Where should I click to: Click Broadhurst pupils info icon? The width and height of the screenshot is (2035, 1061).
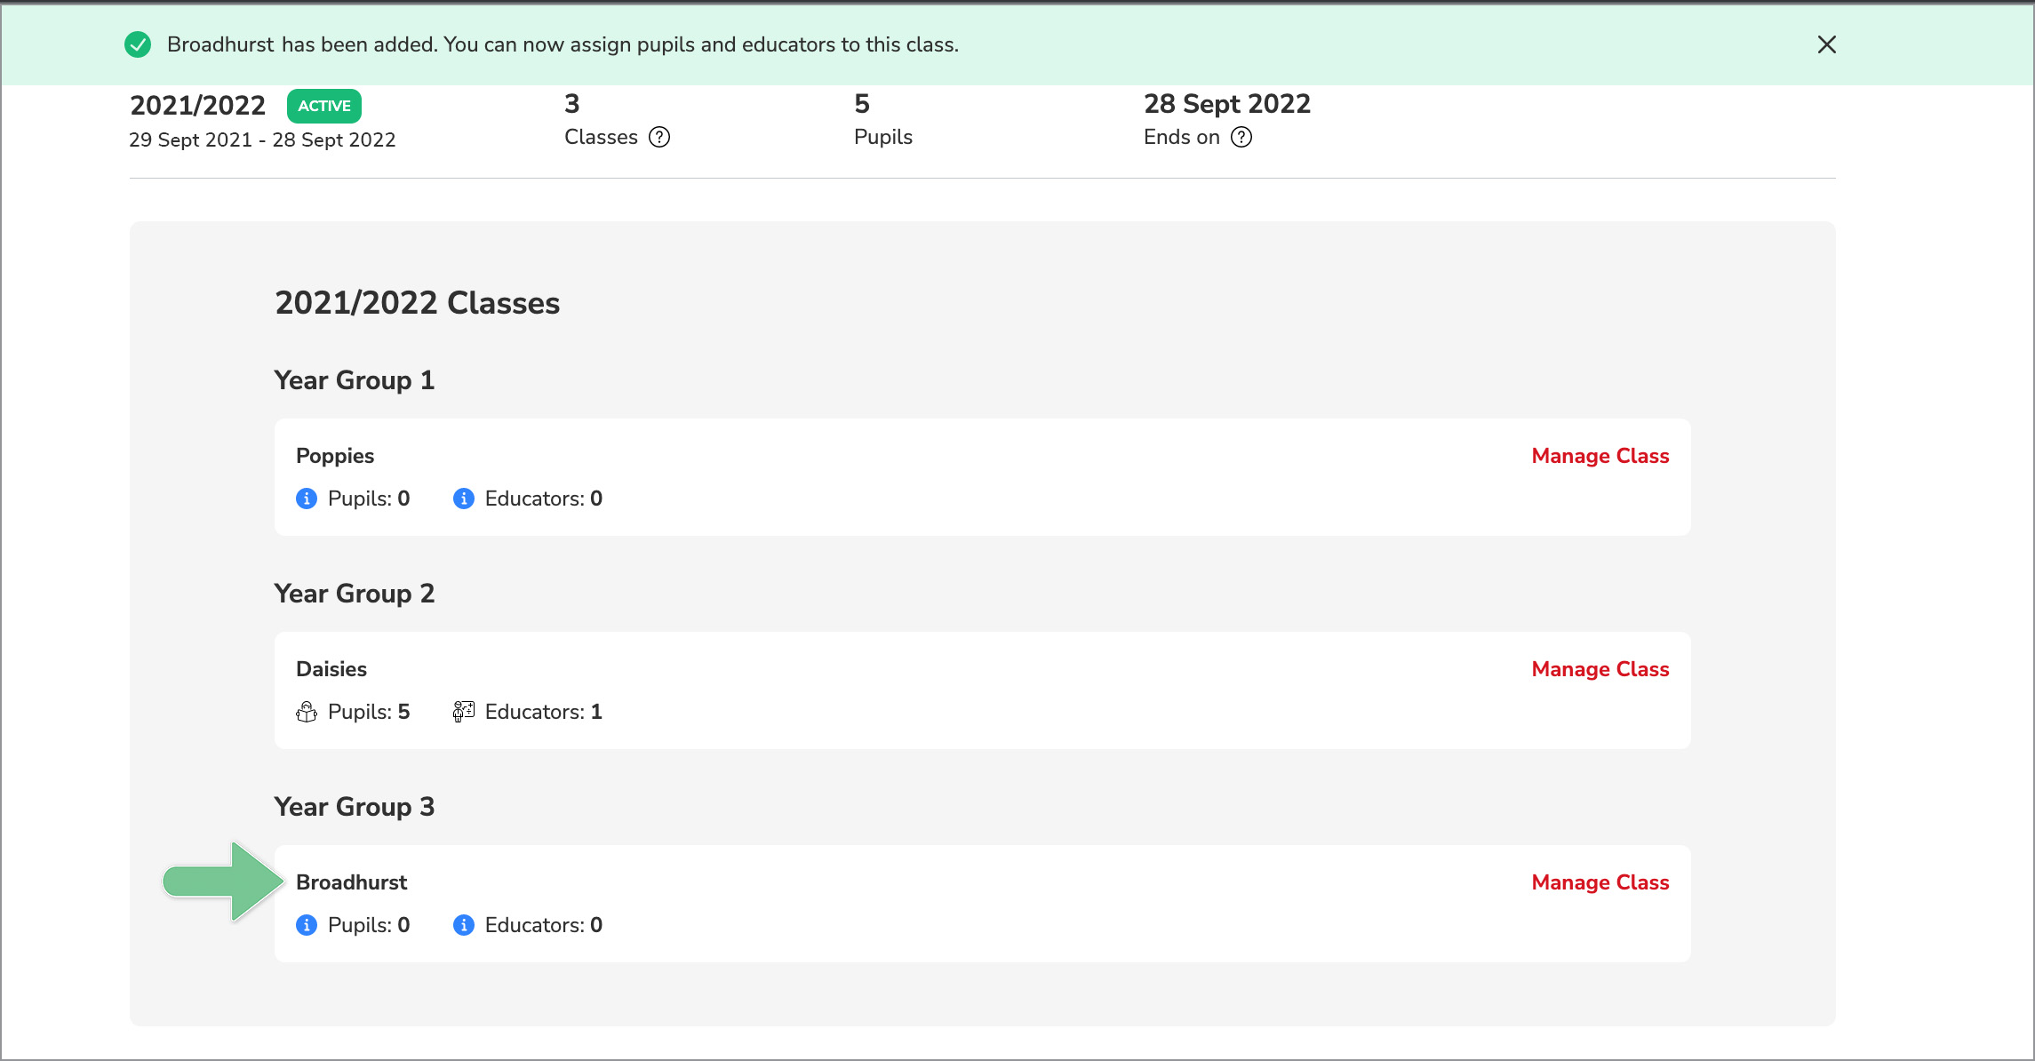307,925
